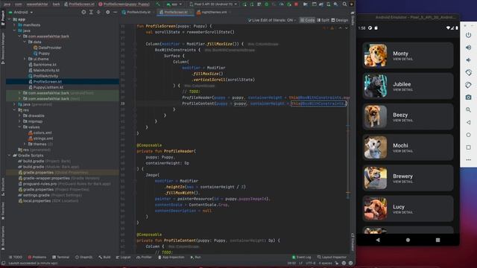
Task: Open the Logcat tool window tab
Action: pos(123,257)
